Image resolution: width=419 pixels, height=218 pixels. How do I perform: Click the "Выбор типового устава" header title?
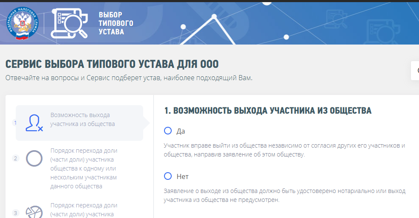pyautogui.click(x=116, y=23)
